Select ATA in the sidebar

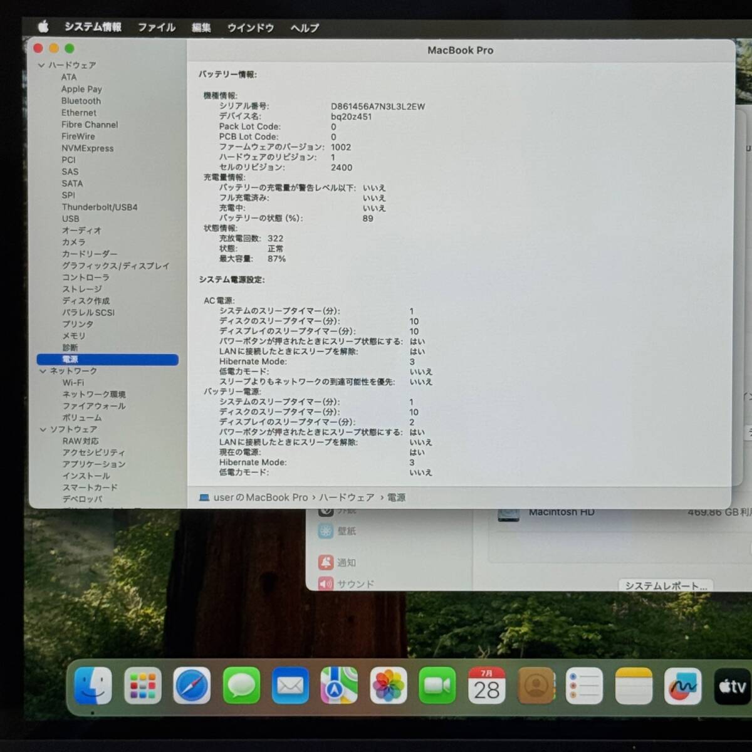tap(69, 77)
